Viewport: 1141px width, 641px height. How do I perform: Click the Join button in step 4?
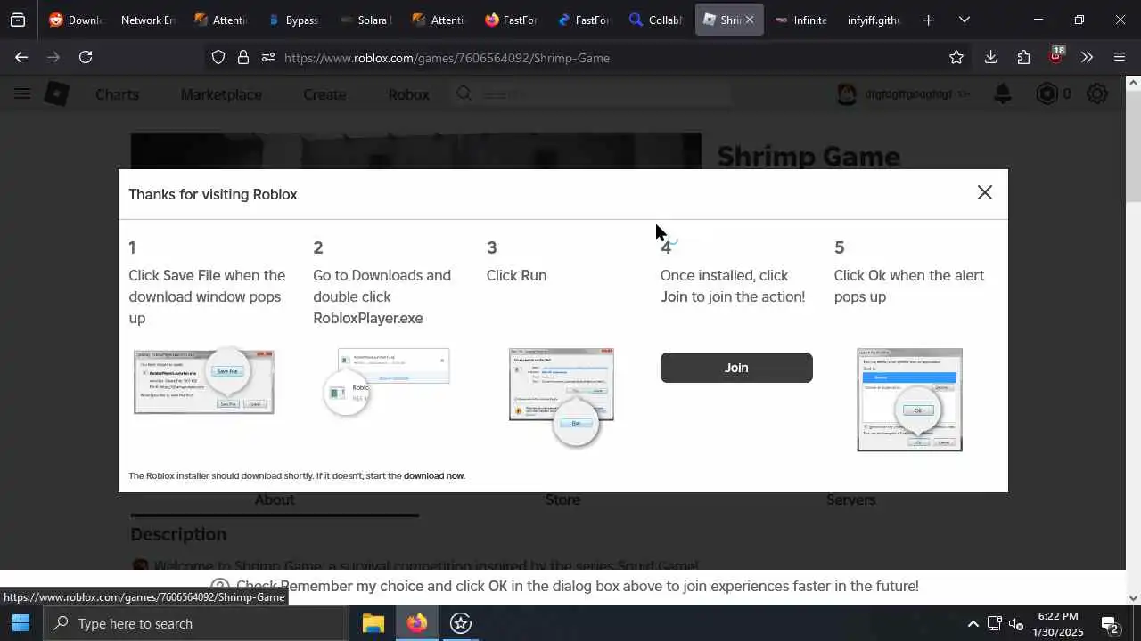[x=736, y=368]
